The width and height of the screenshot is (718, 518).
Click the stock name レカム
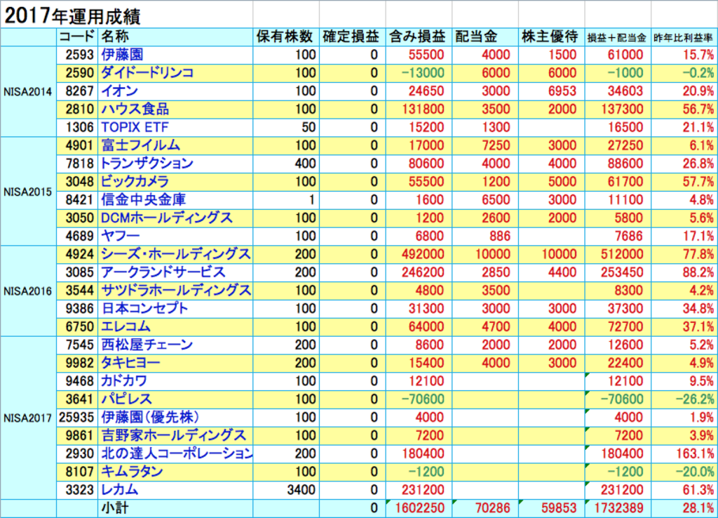(119, 490)
